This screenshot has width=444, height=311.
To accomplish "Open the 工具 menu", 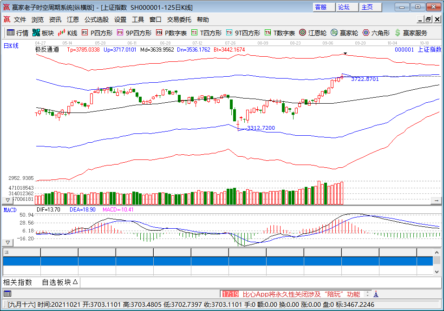I will pos(138,20).
